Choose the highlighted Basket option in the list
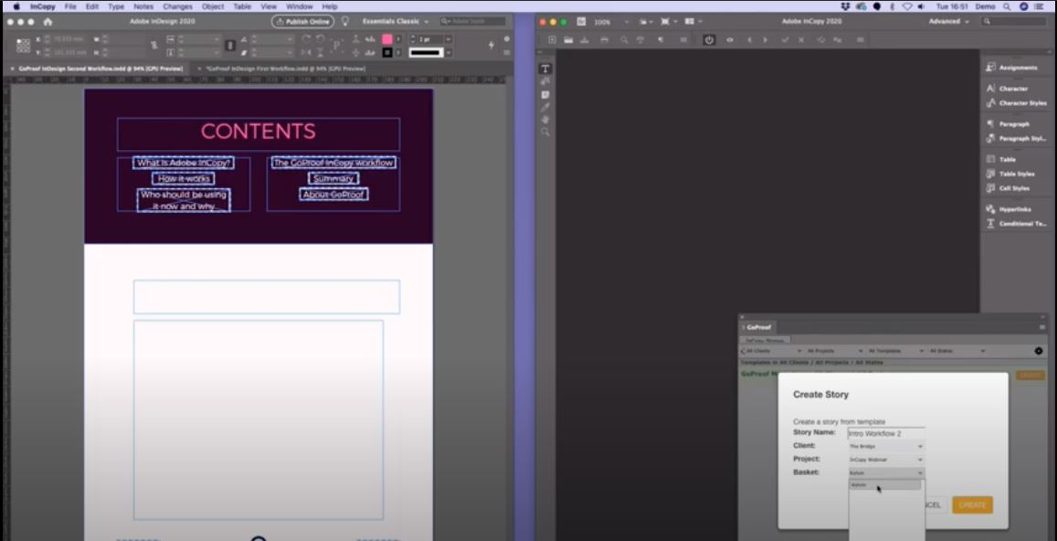The width and height of the screenshot is (1057, 541). pyautogui.click(x=885, y=485)
